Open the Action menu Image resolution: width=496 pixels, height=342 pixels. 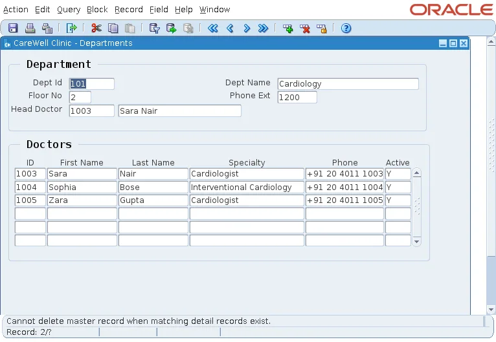tap(16, 10)
